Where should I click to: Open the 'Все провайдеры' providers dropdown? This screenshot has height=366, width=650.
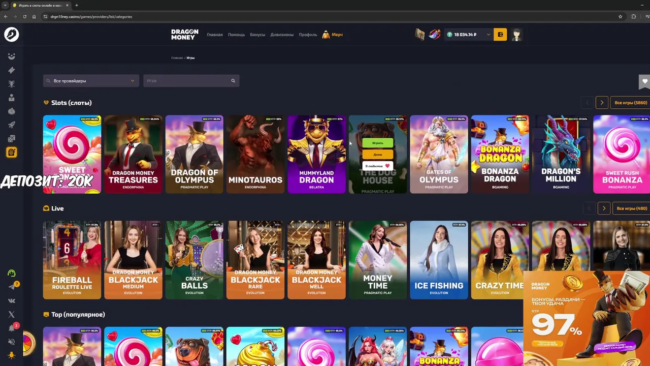(x=91, y=81)
